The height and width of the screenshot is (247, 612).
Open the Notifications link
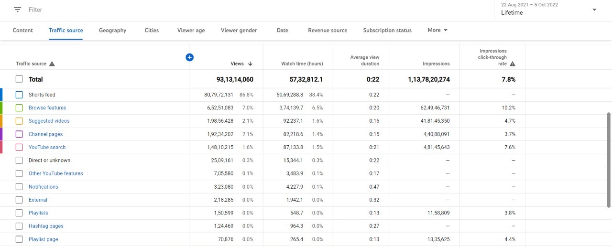pos(44,187)
